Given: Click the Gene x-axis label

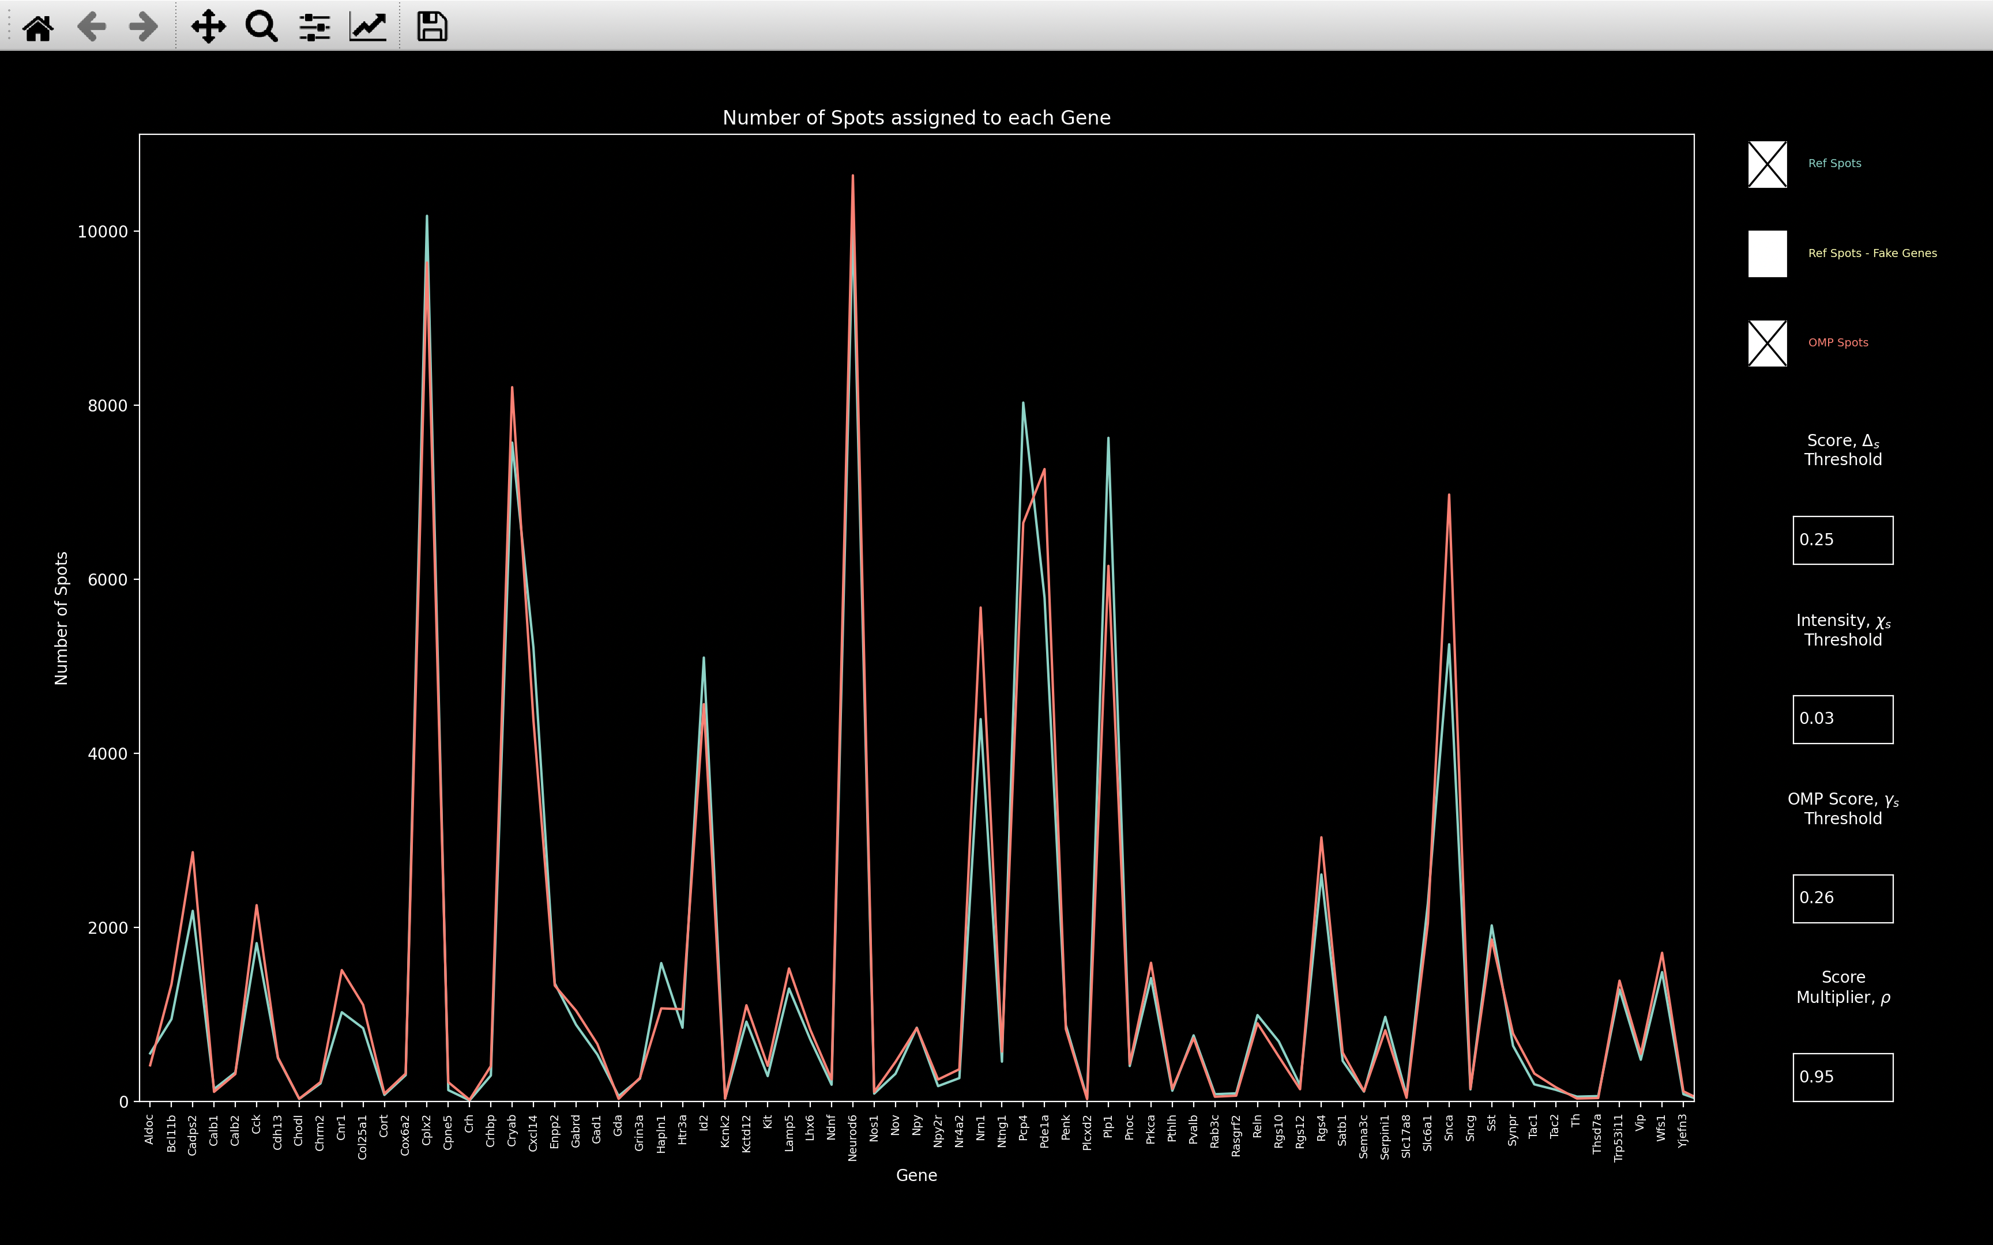Looking at the screenshot, I should tap(916, 1176).
